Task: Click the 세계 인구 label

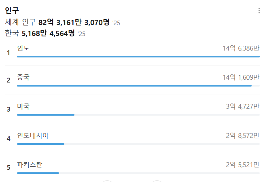Action: pos(21,22)
